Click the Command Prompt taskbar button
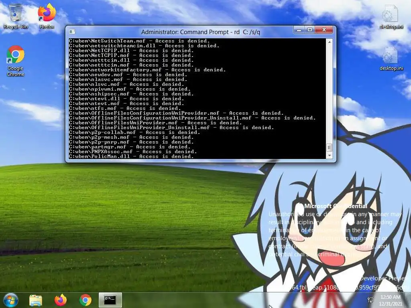 [110, 300]
